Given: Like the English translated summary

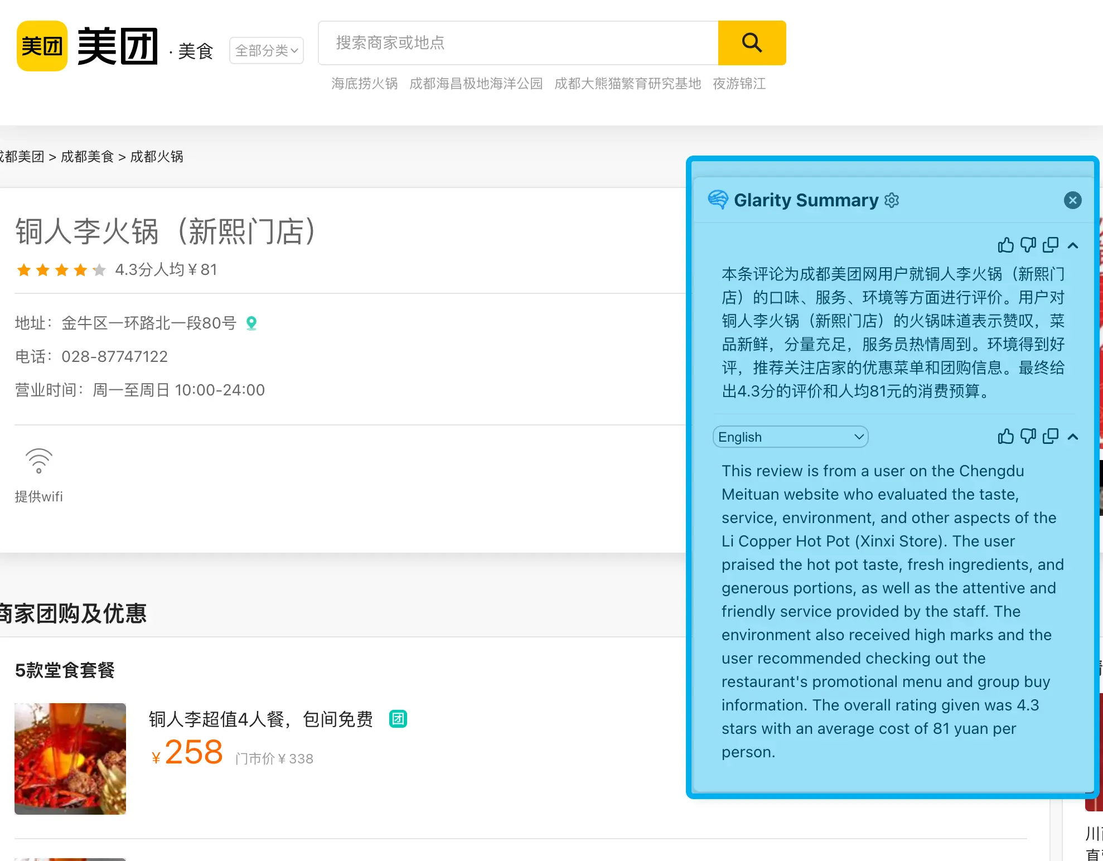Looking at the screenshot, I should click(1006, 437).
